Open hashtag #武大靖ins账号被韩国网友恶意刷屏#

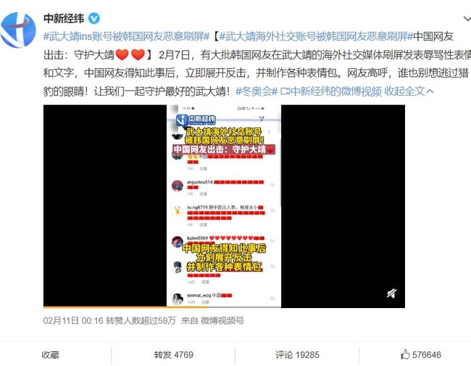(x=126, y=36)
